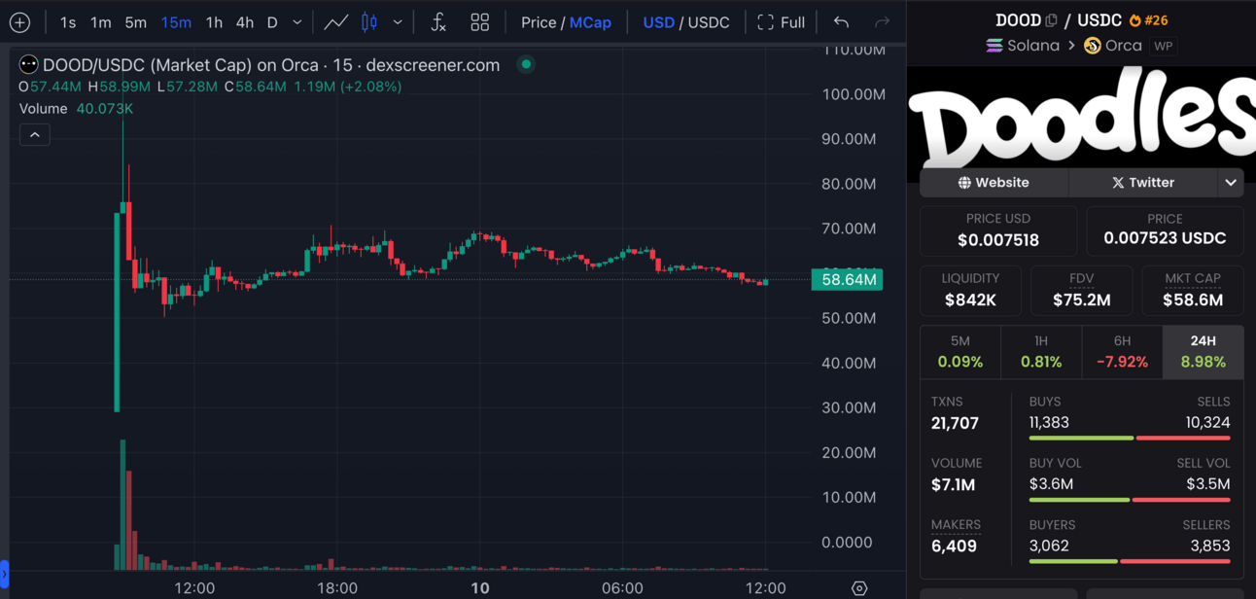This screenshot has width=1256, height=599.
Task: Collapse the chart legend chevron
Action: click(35, 134)
